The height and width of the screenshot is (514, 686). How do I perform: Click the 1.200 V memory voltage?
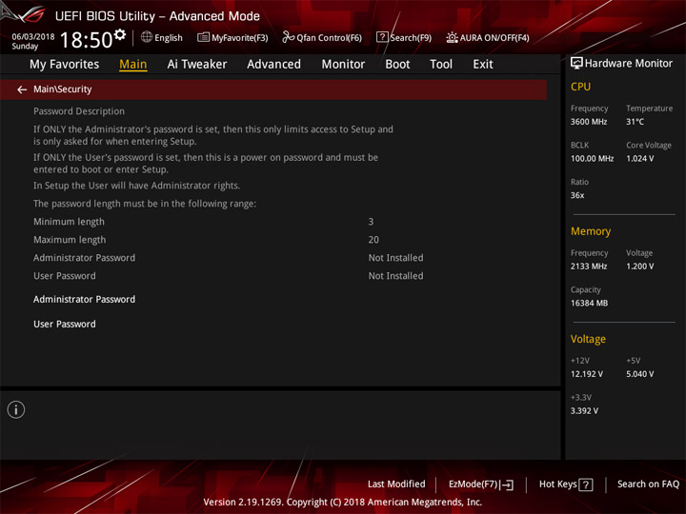pos(640,267)
